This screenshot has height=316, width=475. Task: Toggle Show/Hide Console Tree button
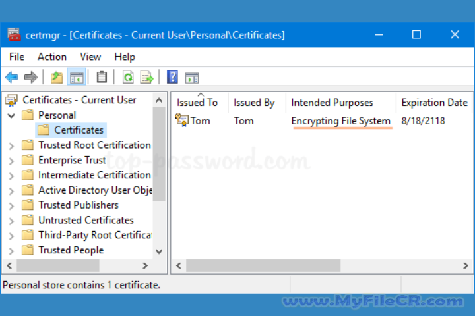pos(77,78)
